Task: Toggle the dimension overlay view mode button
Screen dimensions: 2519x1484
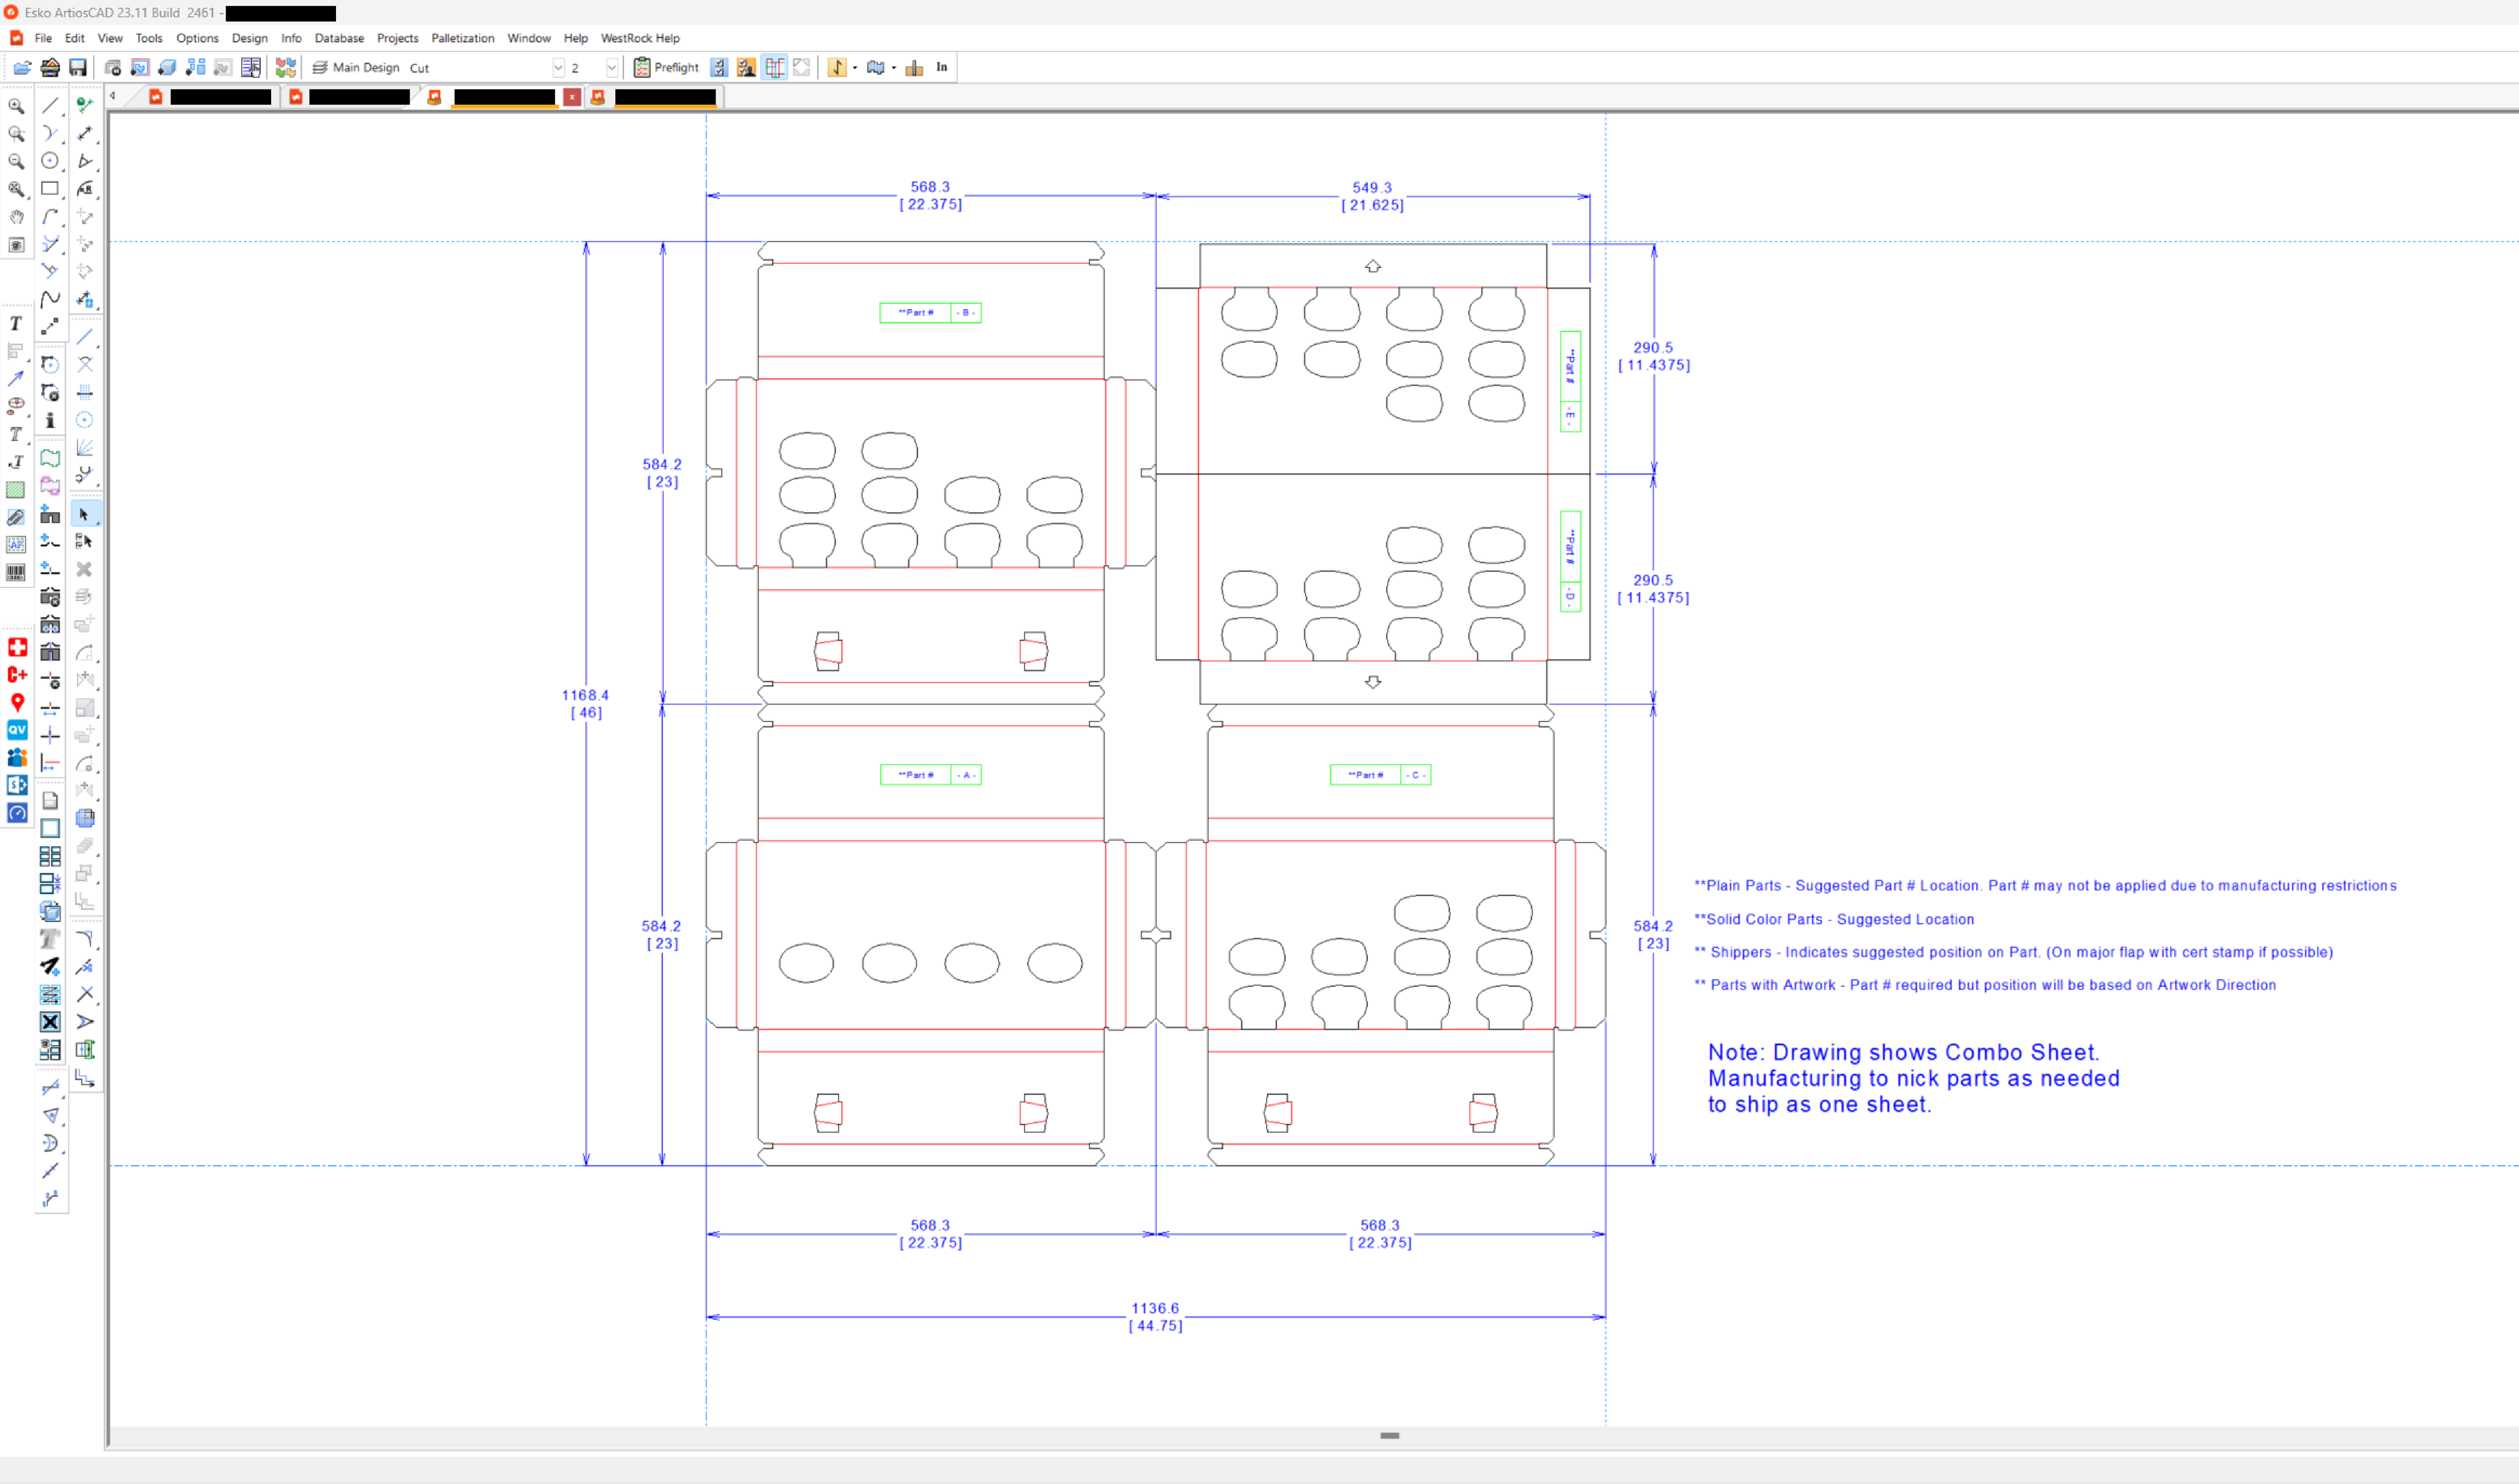Action: click(775, 68)
